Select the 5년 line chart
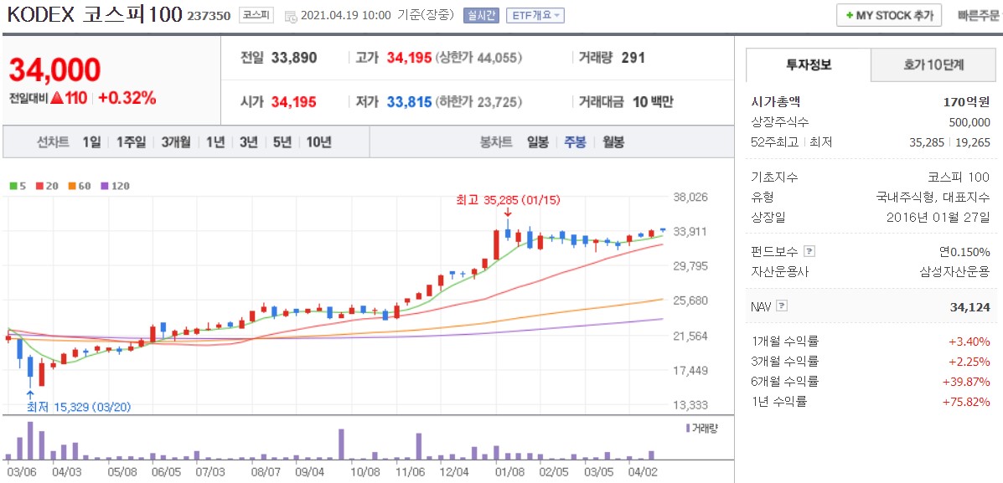The image size is (1003, 483). (x=282, y=141)
